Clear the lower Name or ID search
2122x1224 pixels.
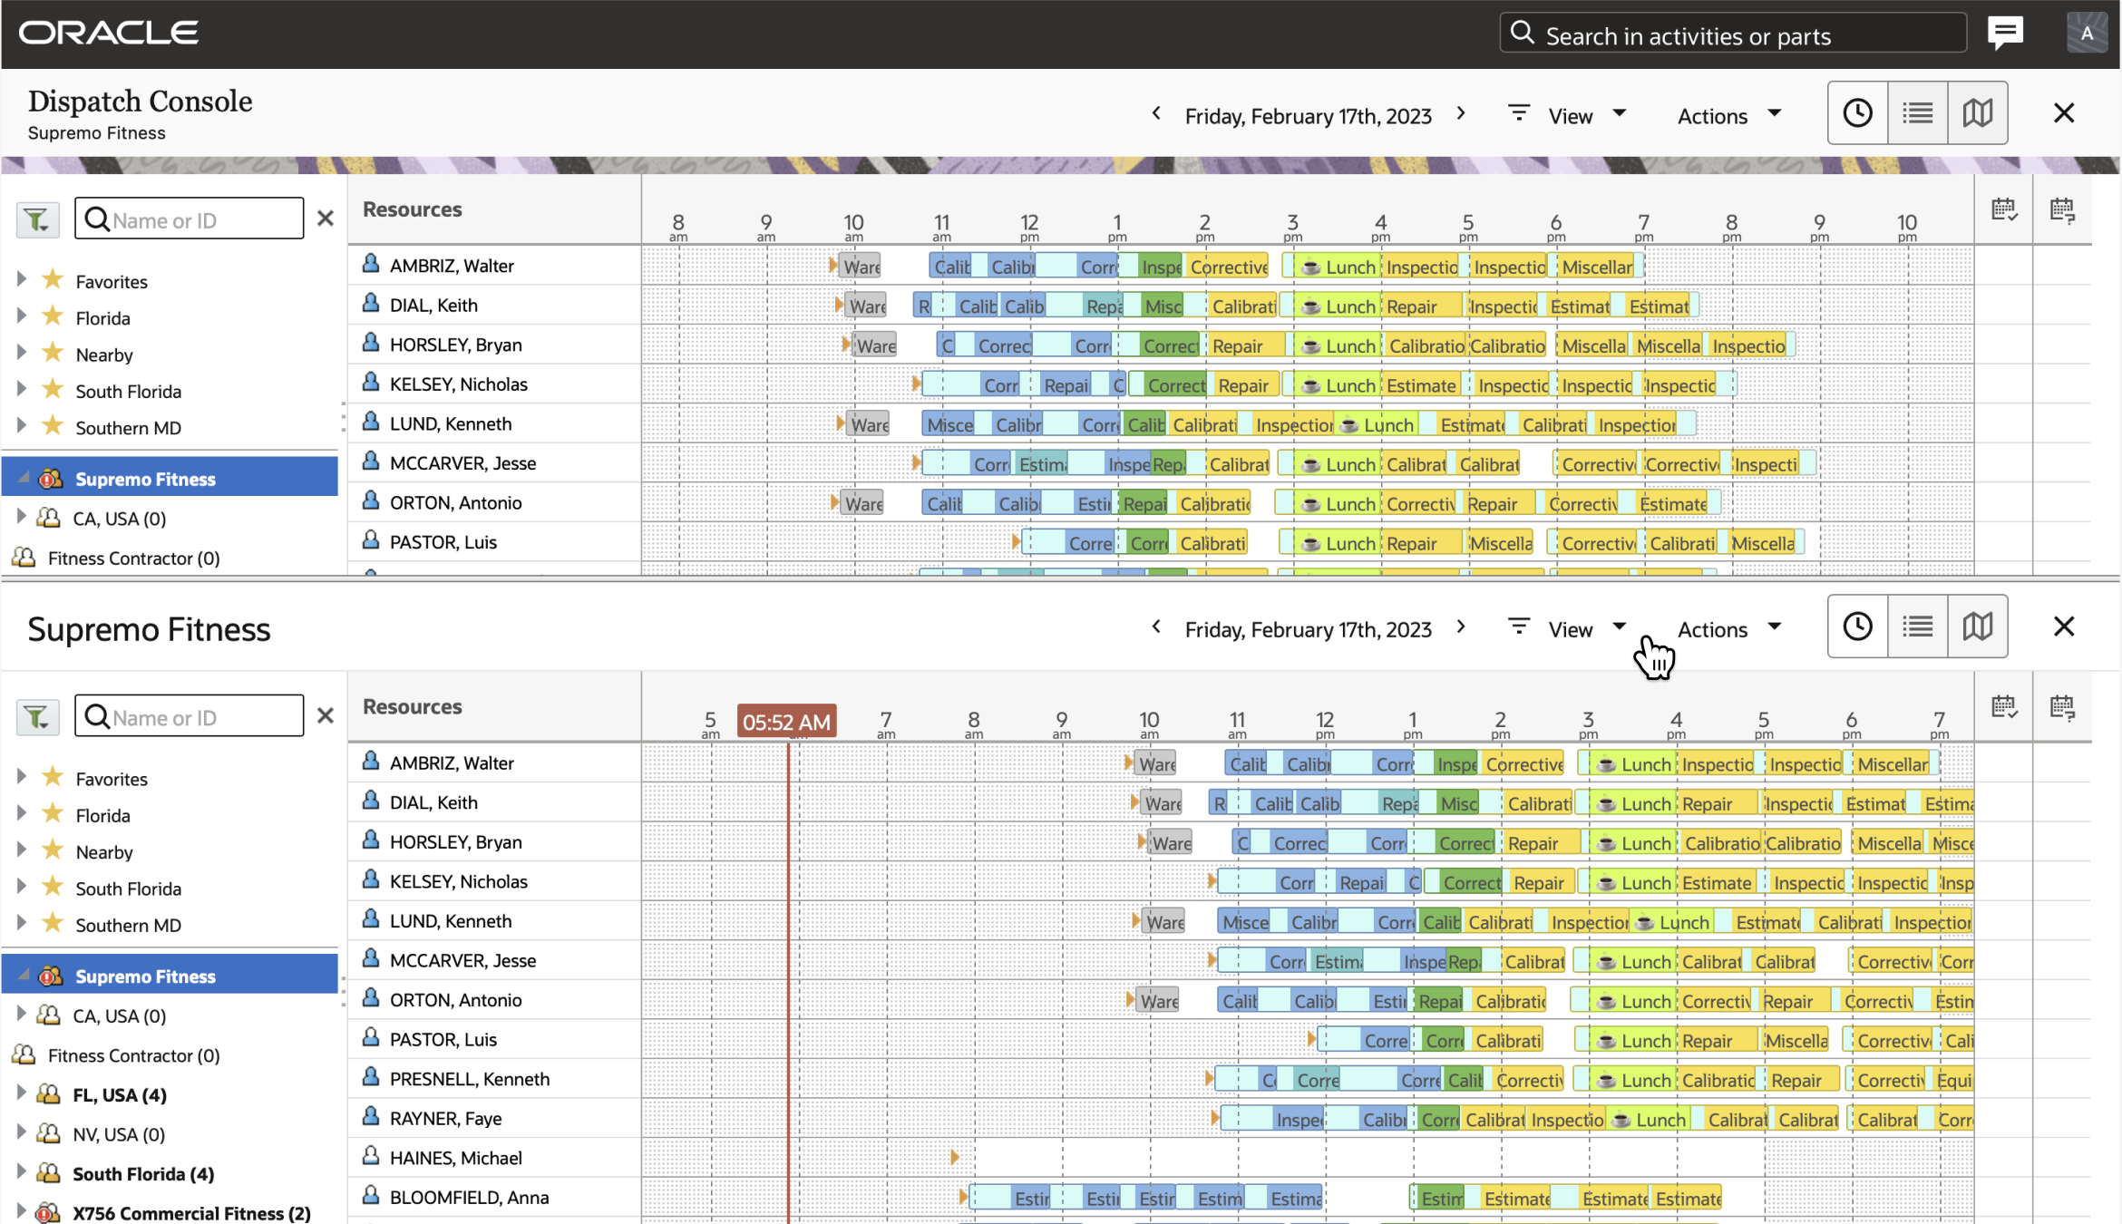326,715
